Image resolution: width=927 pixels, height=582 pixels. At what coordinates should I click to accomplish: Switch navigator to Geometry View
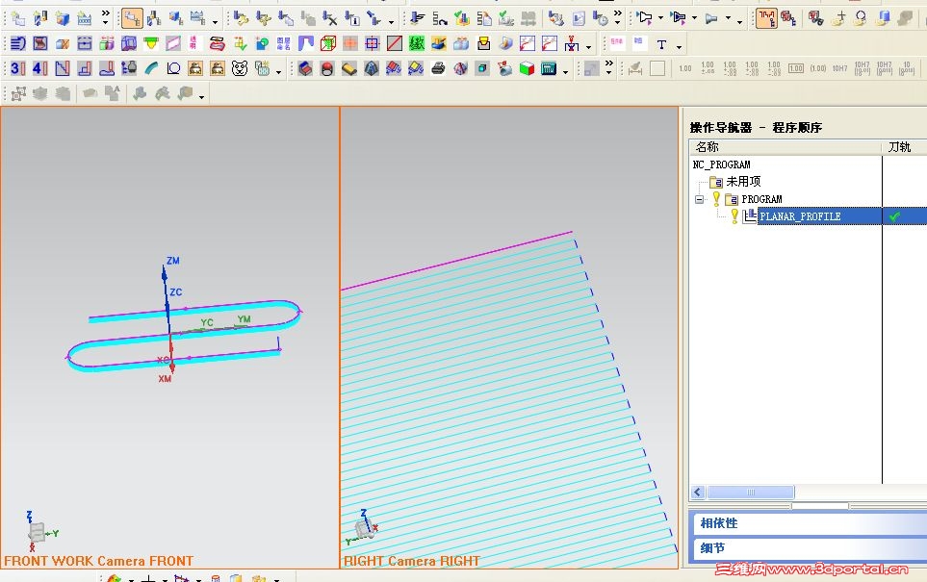[x=175, y=19]
